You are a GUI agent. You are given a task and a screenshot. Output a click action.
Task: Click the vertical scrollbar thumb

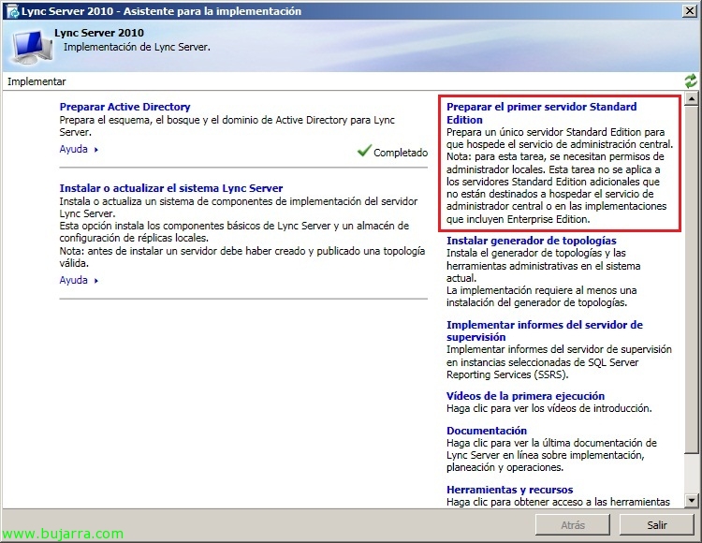(692, 279)
